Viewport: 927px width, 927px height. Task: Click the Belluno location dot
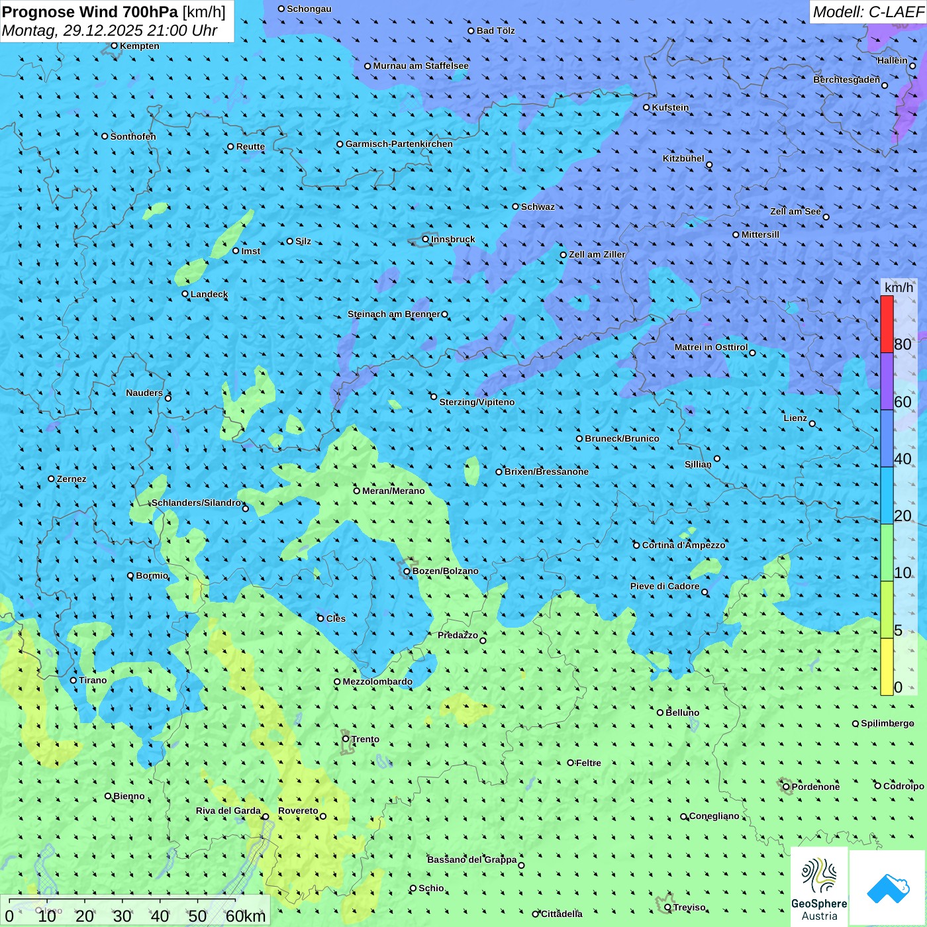coord(659,712)
